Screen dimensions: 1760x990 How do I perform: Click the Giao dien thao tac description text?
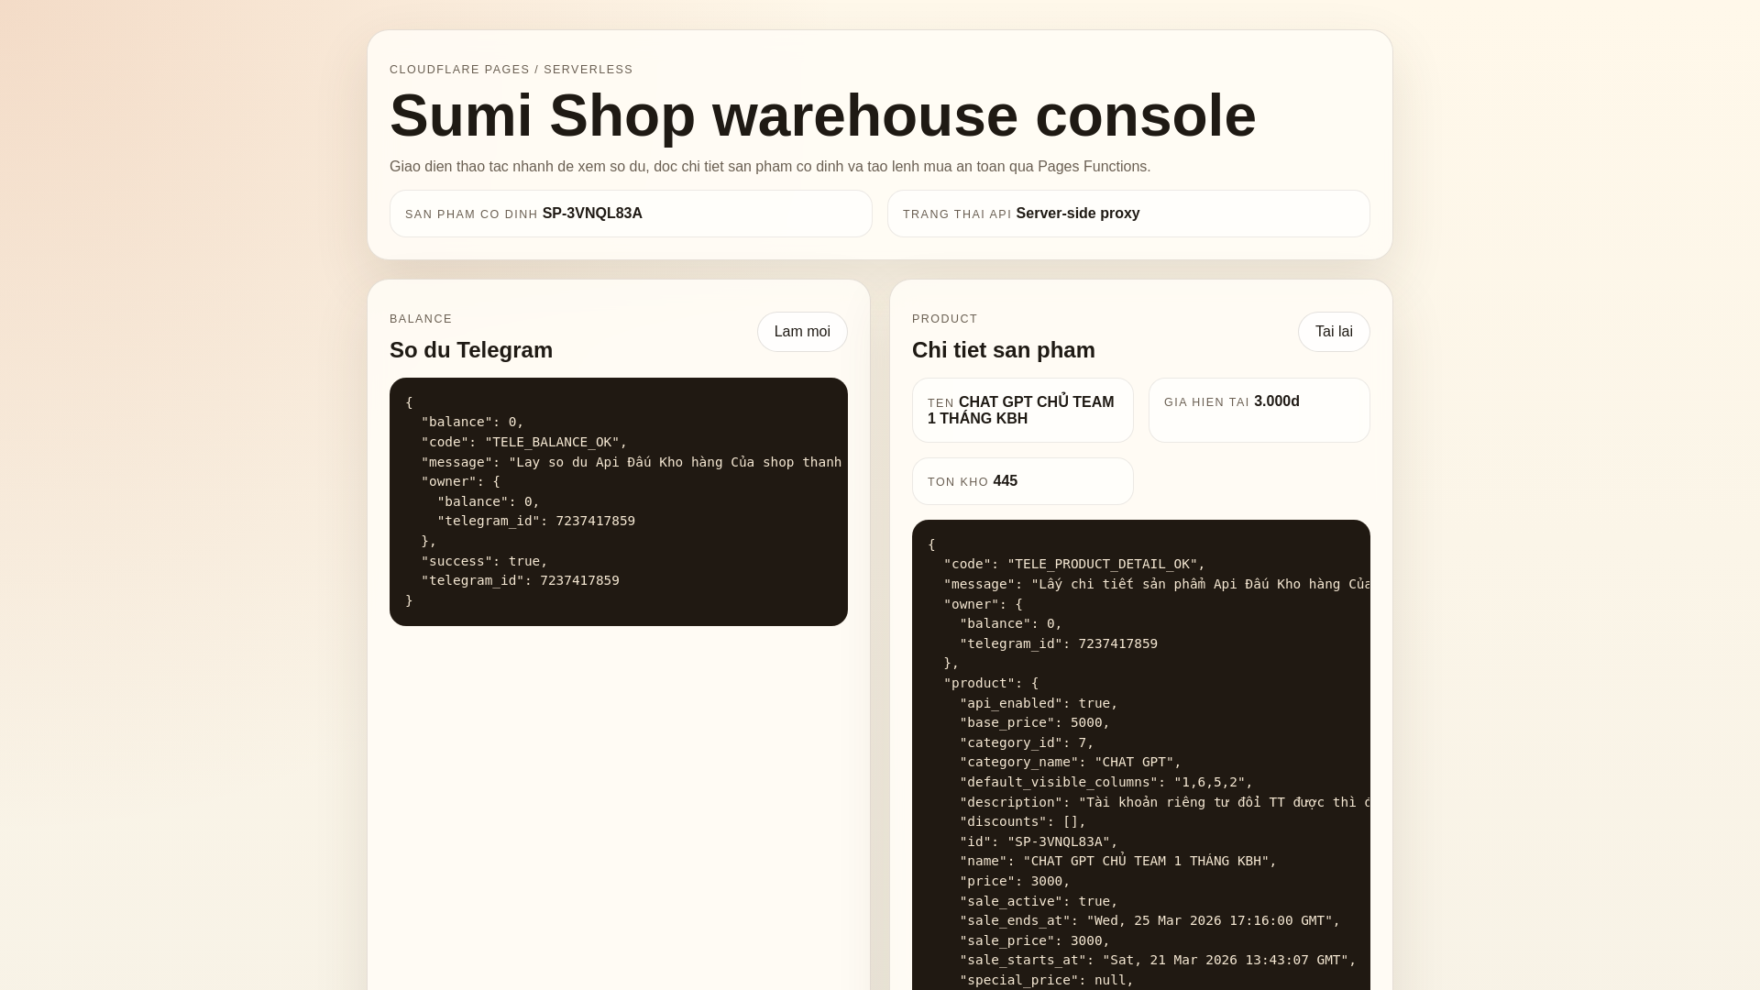click(770, 166)
